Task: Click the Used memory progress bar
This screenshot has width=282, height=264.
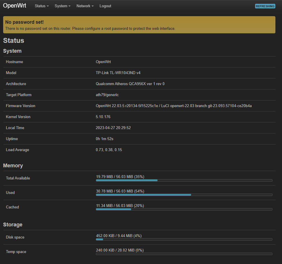Action: [x=184, y=195]
